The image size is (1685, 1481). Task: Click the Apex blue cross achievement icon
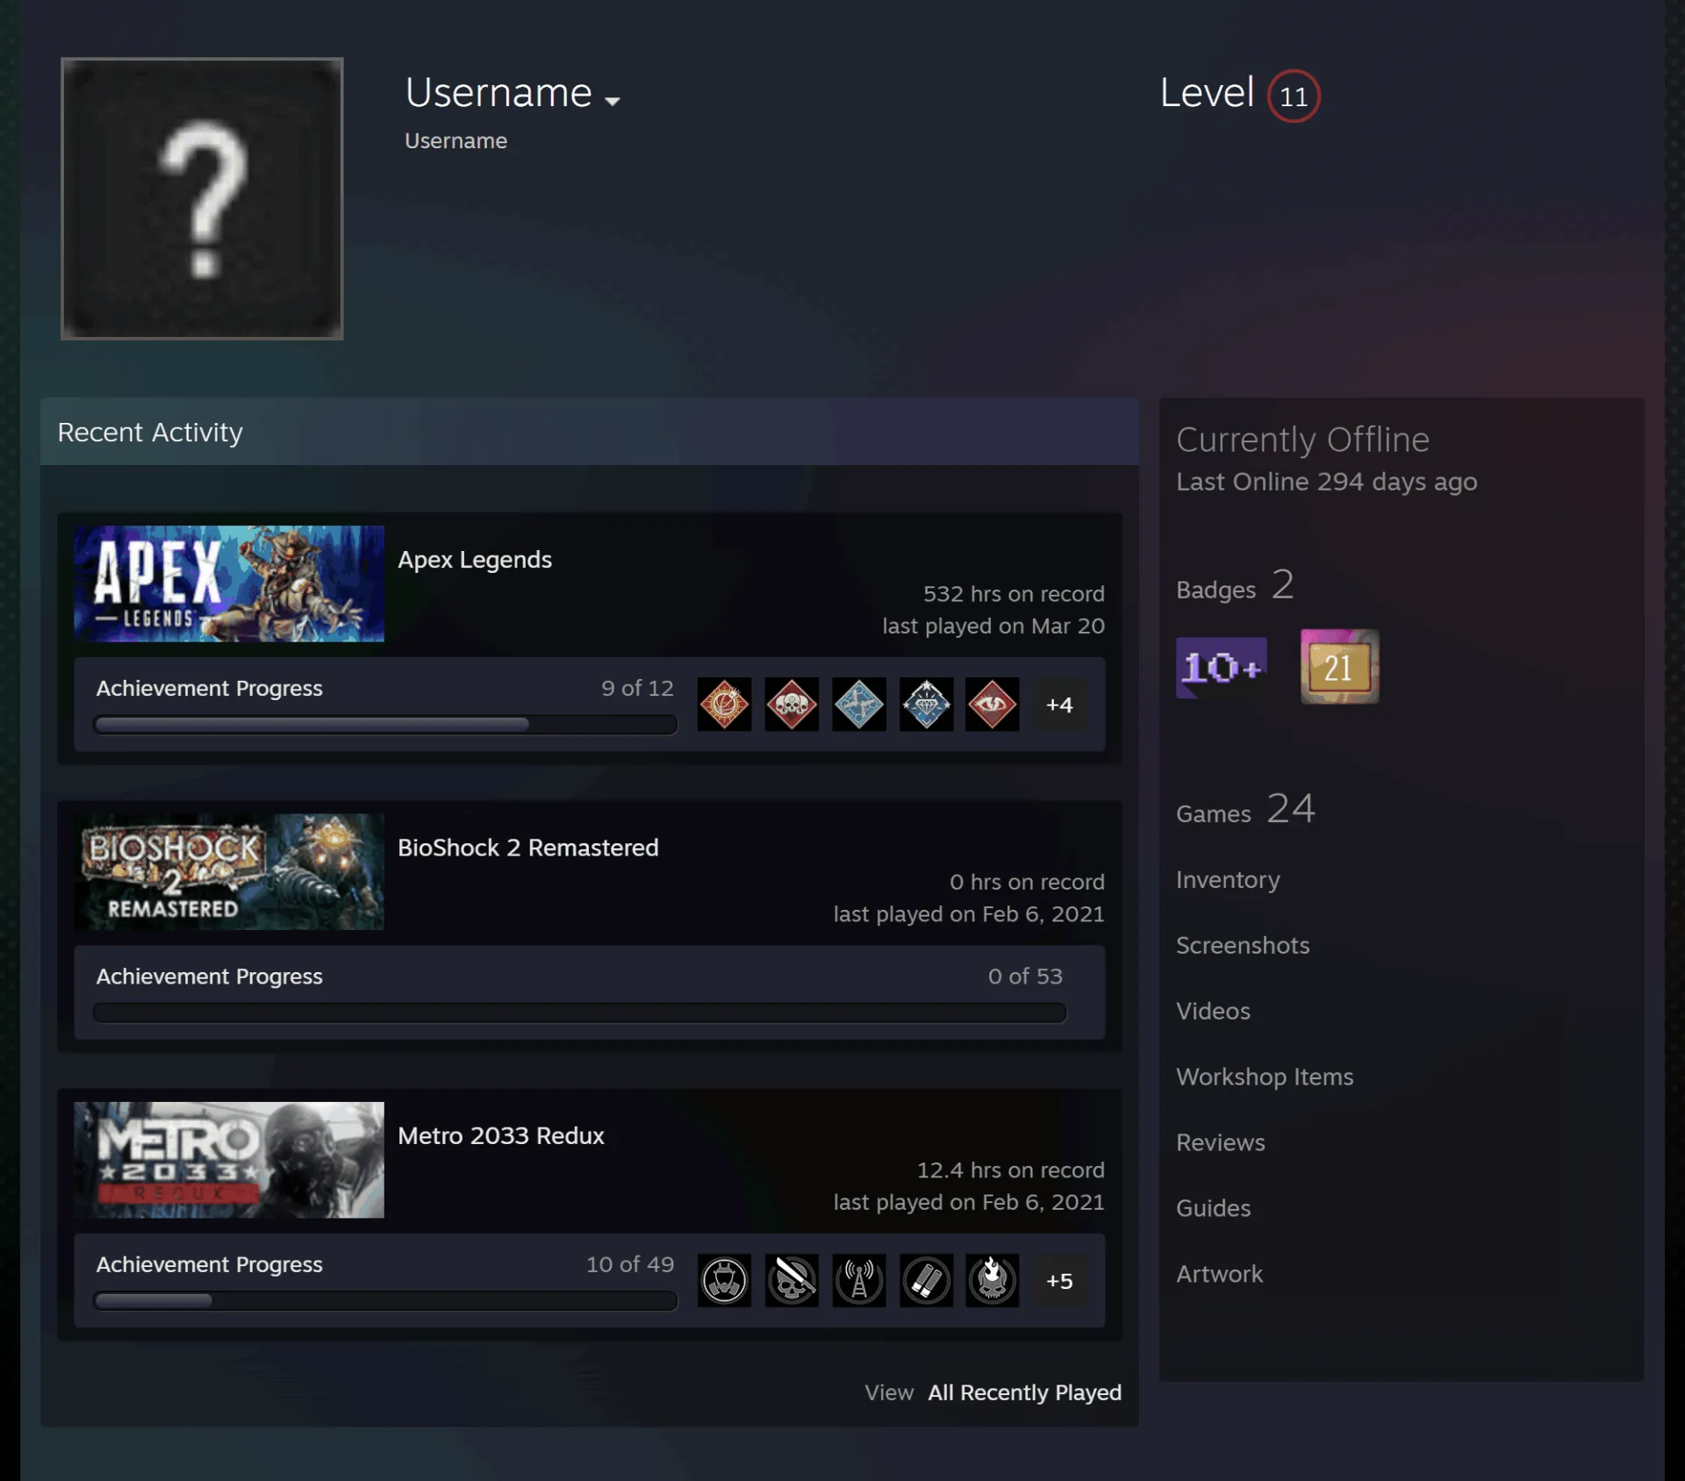[859, 705]
